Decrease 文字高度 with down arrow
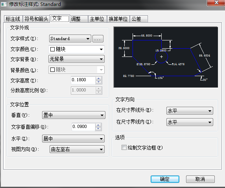Image resolution: width=225 pixels, height=188 pixels. coord(99,82)
